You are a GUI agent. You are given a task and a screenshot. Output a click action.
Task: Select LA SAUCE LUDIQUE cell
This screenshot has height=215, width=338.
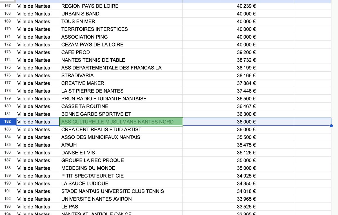[121, 183]
